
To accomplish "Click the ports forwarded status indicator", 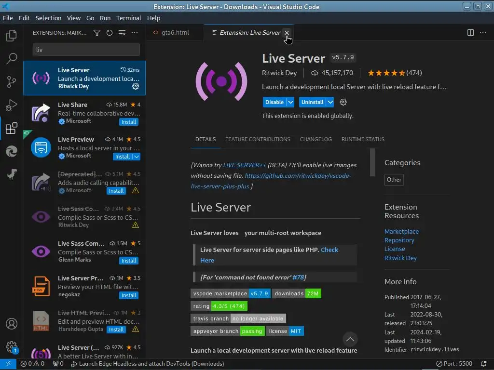I will (x=58, y=364).
